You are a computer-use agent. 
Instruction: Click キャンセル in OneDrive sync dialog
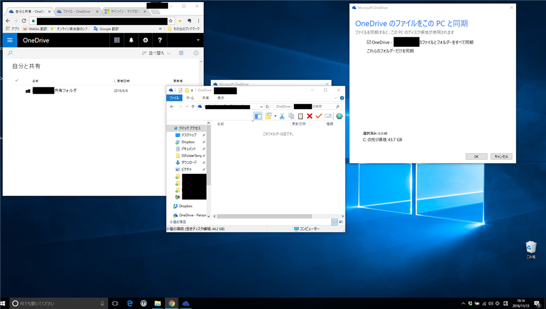(x=501, y=157)
